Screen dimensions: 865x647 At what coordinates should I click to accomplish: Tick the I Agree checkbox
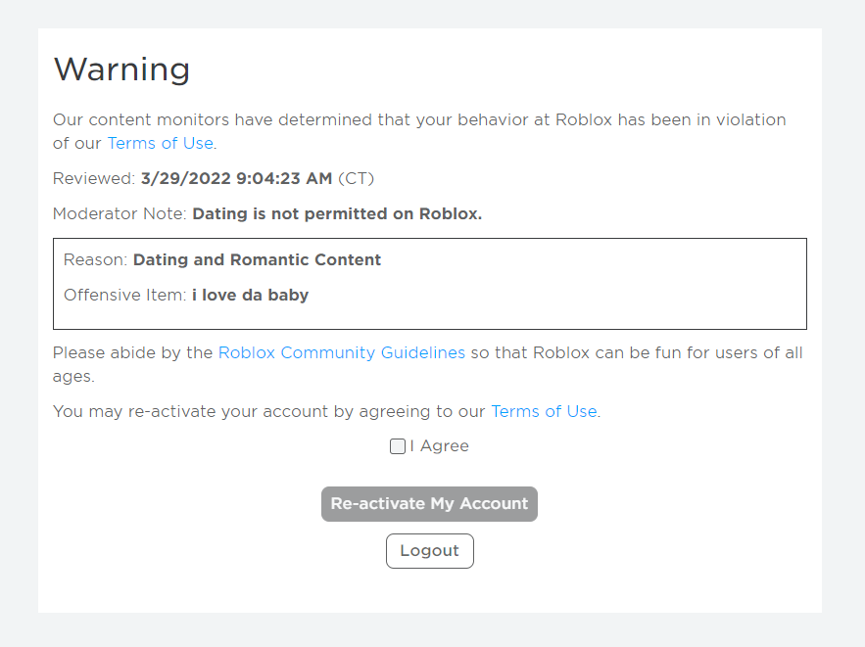(397, 445)
